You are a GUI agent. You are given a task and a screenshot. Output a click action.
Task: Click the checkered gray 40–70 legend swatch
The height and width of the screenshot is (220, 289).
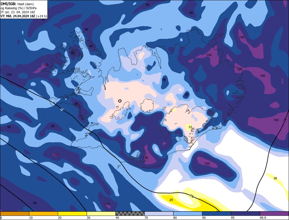click(130, 214)
